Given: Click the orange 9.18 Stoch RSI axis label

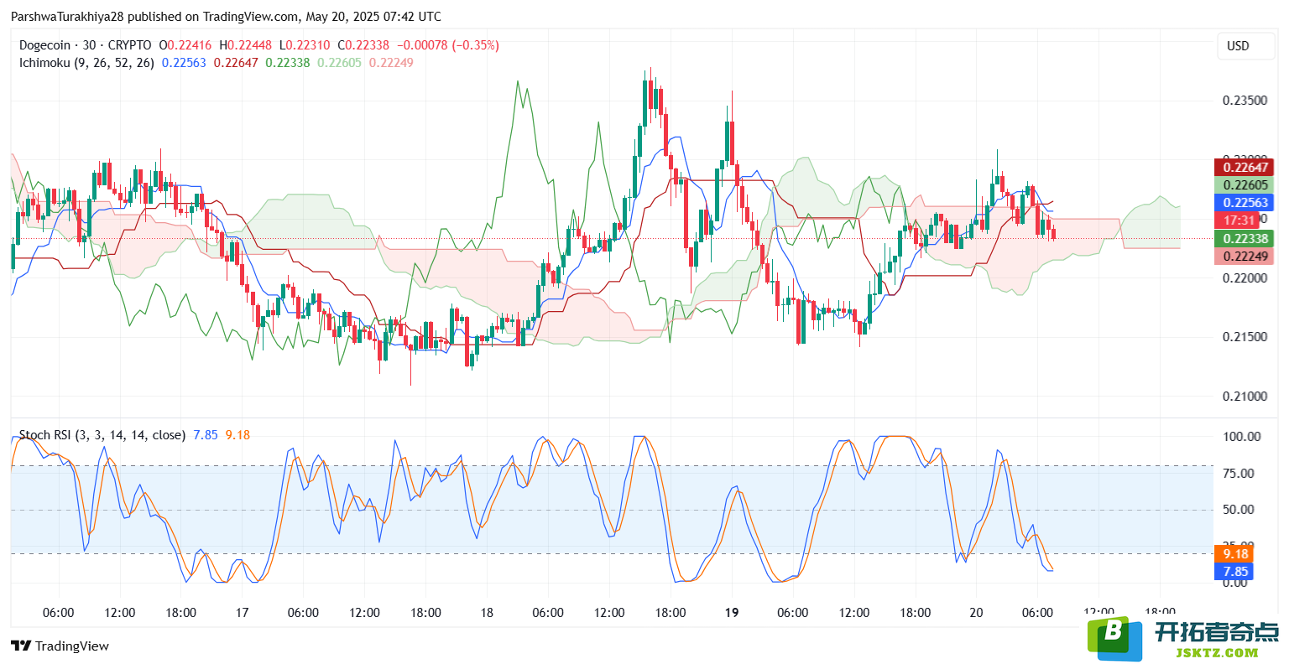Looking at the screenshot, I should coord(1235,554).
